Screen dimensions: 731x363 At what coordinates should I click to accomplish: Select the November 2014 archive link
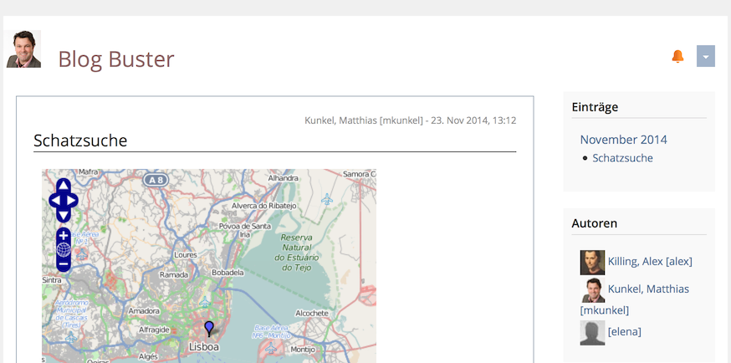coord(623,140)
